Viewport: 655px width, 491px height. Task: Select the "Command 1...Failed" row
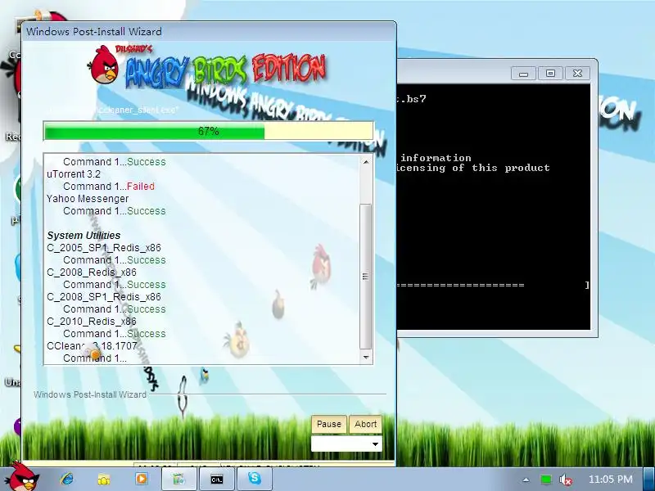point(109,187)
